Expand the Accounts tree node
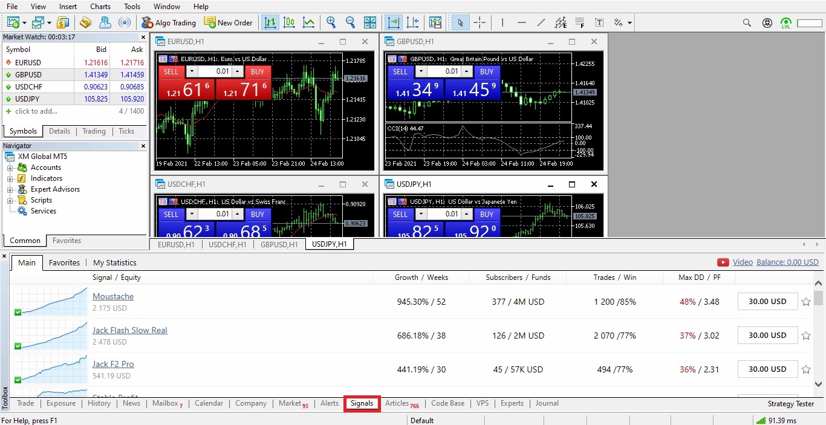The height and width of the screenshot is (425, 826). pos(10,167)
